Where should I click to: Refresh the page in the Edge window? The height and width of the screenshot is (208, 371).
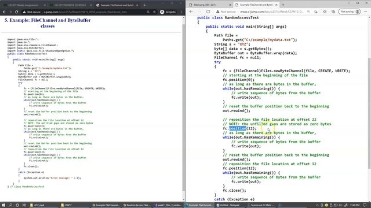[x=208, y=12]
